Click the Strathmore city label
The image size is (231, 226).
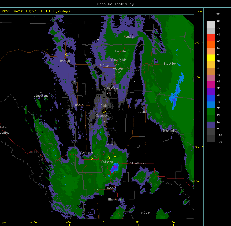tap(138, 163)
